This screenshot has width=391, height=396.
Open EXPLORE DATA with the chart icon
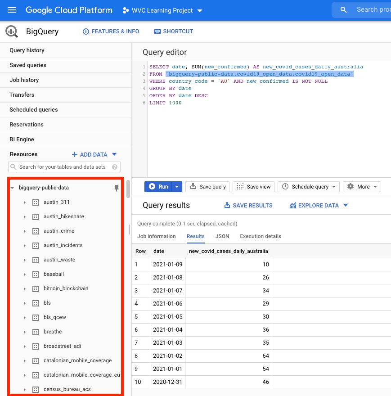(x=291, y=205)
